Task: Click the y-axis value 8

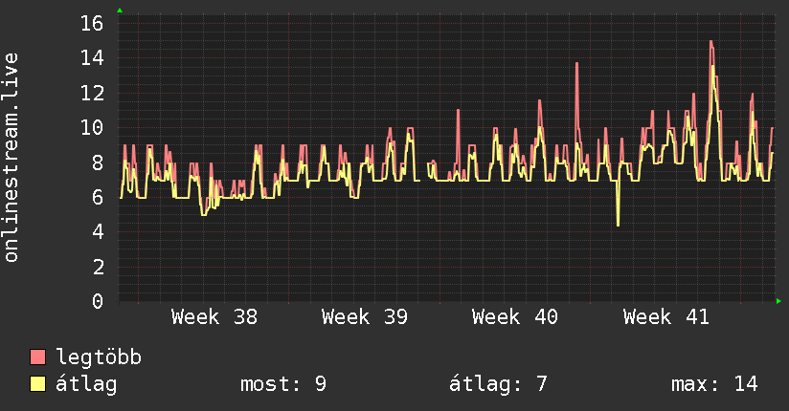Action: coord(98,162)
